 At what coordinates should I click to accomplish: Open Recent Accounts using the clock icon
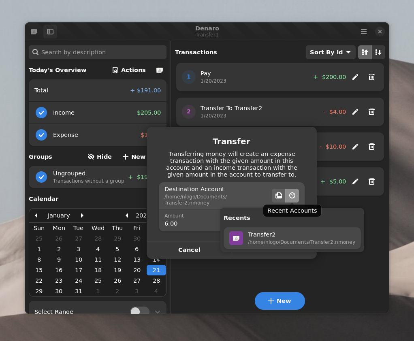pyautogui.click(x=292, y=195)
